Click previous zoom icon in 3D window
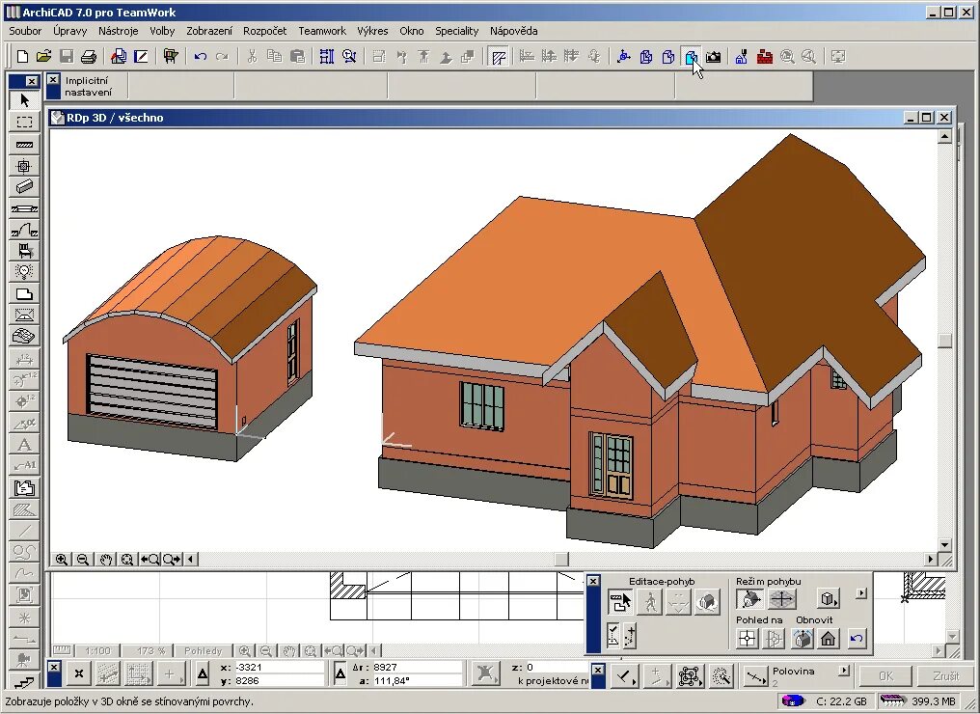 pos(150,560)
